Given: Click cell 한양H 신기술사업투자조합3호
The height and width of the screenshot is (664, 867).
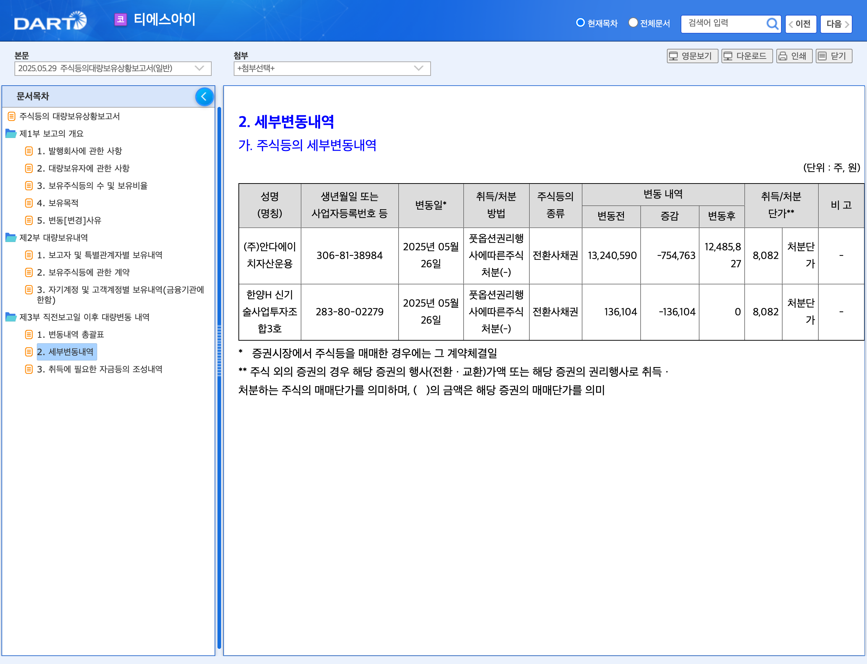Looking at the screenshot, I should click(269, 312).
